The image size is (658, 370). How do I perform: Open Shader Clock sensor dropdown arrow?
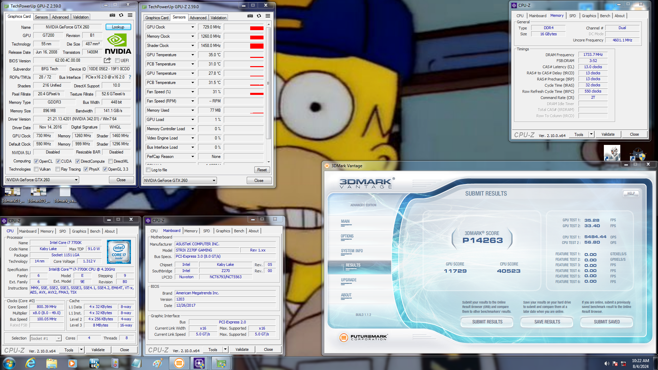(x=193, y=46)
